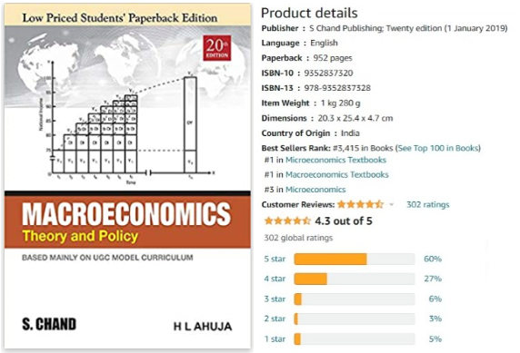Click the 4 star rating bar
Viewport: 520px width, 353px height.
click(355, 279)
